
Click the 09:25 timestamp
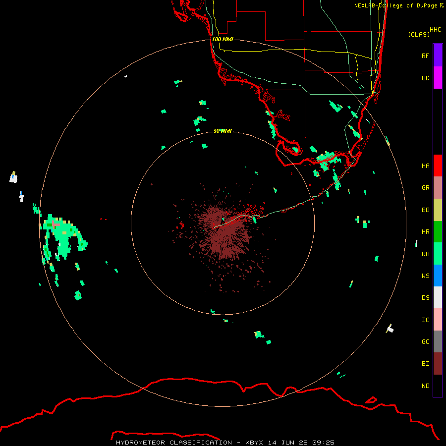pos(323,443)
